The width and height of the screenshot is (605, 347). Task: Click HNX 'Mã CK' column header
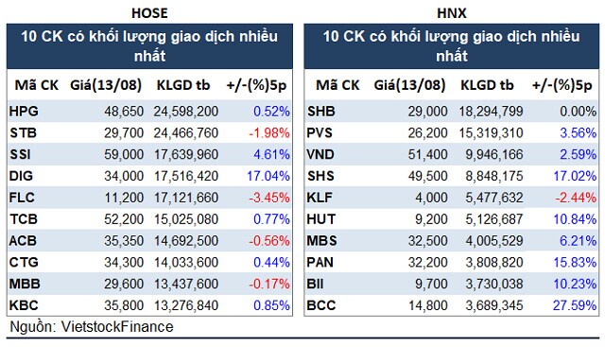(337, 85)
